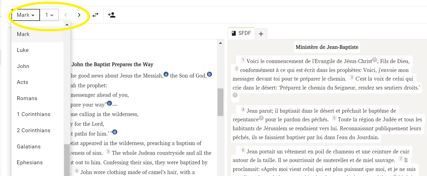Screen dimensions: 427x176
Task: Add a new tab with the plus button
Action: 261,34
